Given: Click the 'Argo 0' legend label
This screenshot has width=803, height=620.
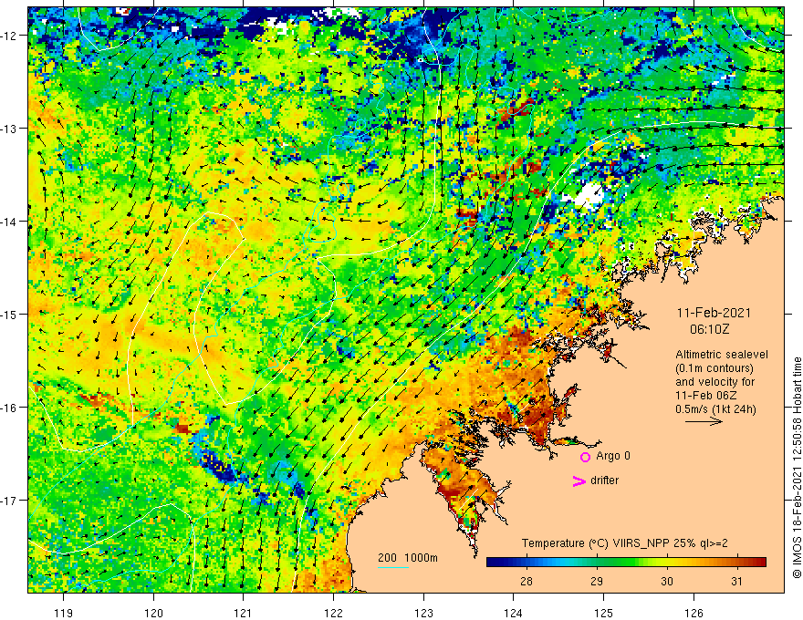Looking at the screenshot, I should 613,456.
